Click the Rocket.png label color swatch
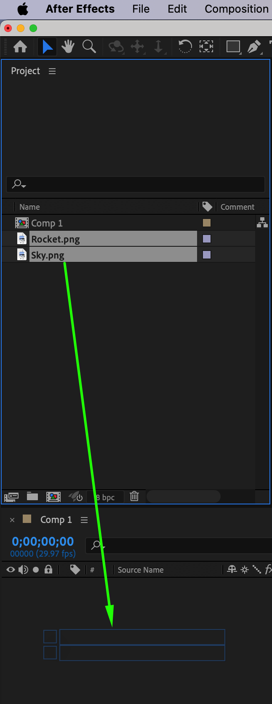The image size is (272, 704). pos(207,239)
